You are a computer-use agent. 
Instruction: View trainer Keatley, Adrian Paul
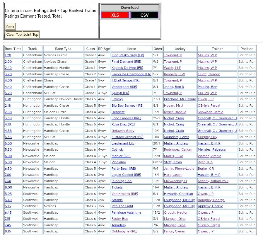213,181
